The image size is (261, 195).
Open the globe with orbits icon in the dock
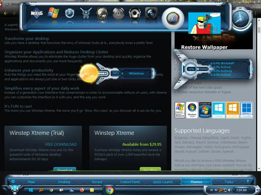102,13
